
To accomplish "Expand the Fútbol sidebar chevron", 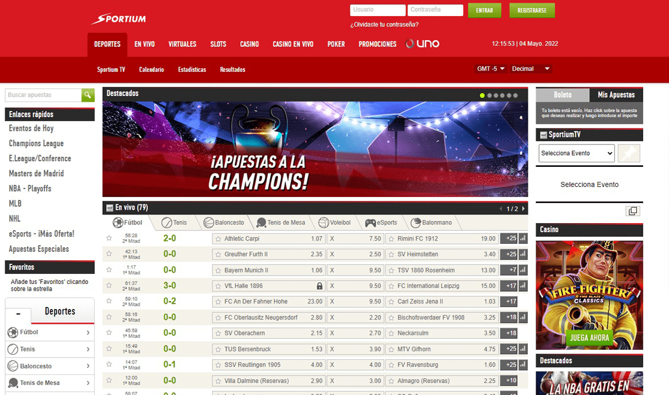I will tap(88, 333).
